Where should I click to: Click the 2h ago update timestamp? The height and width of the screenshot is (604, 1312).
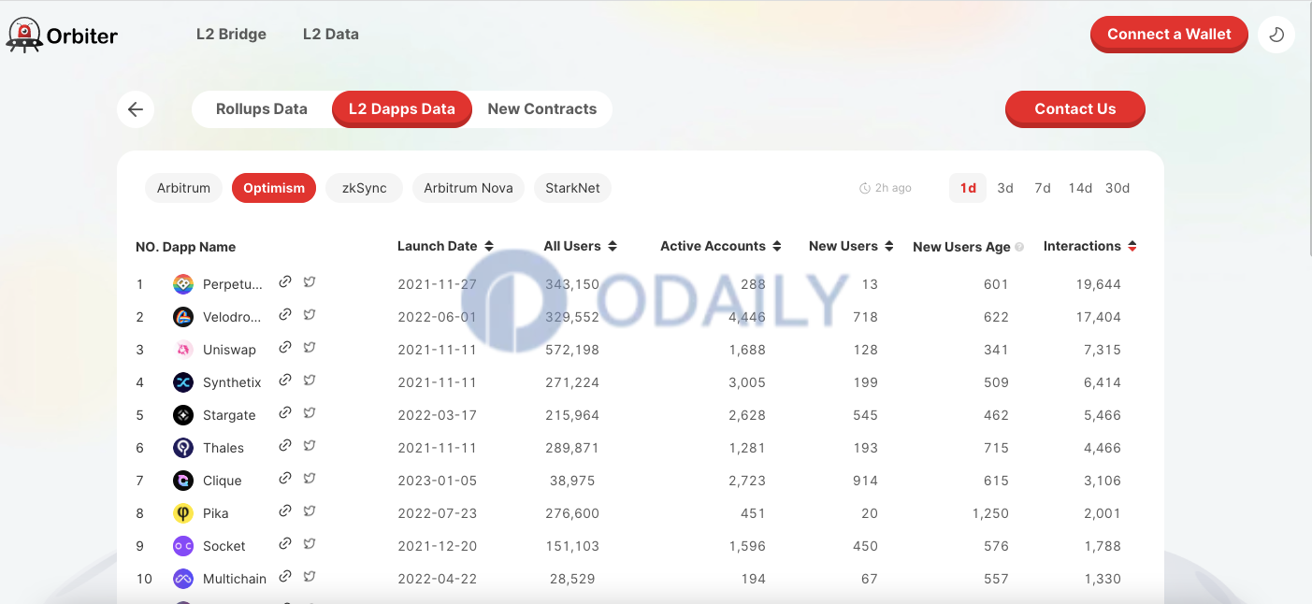(x=886, y=188)
